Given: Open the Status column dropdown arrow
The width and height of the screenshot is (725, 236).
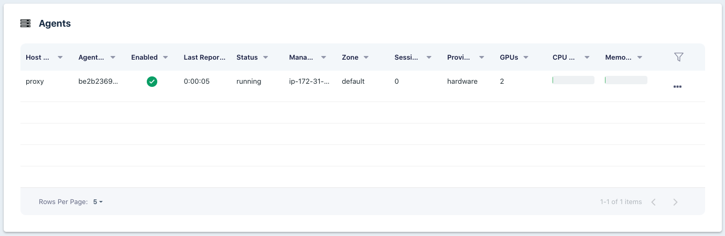Looking at the screenshot, I should coord(266,58).
